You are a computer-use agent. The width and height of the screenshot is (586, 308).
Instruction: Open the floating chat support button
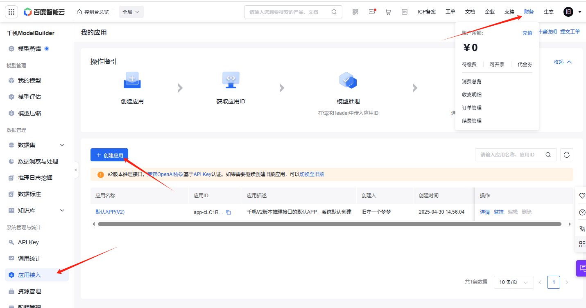coord(581,268)
